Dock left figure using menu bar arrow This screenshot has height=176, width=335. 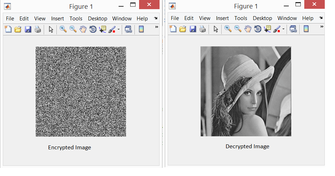(x=156, y=18)
